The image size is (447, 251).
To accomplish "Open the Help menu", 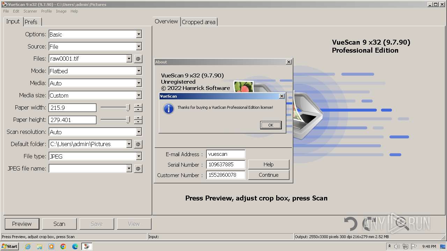I will [74, 11].
